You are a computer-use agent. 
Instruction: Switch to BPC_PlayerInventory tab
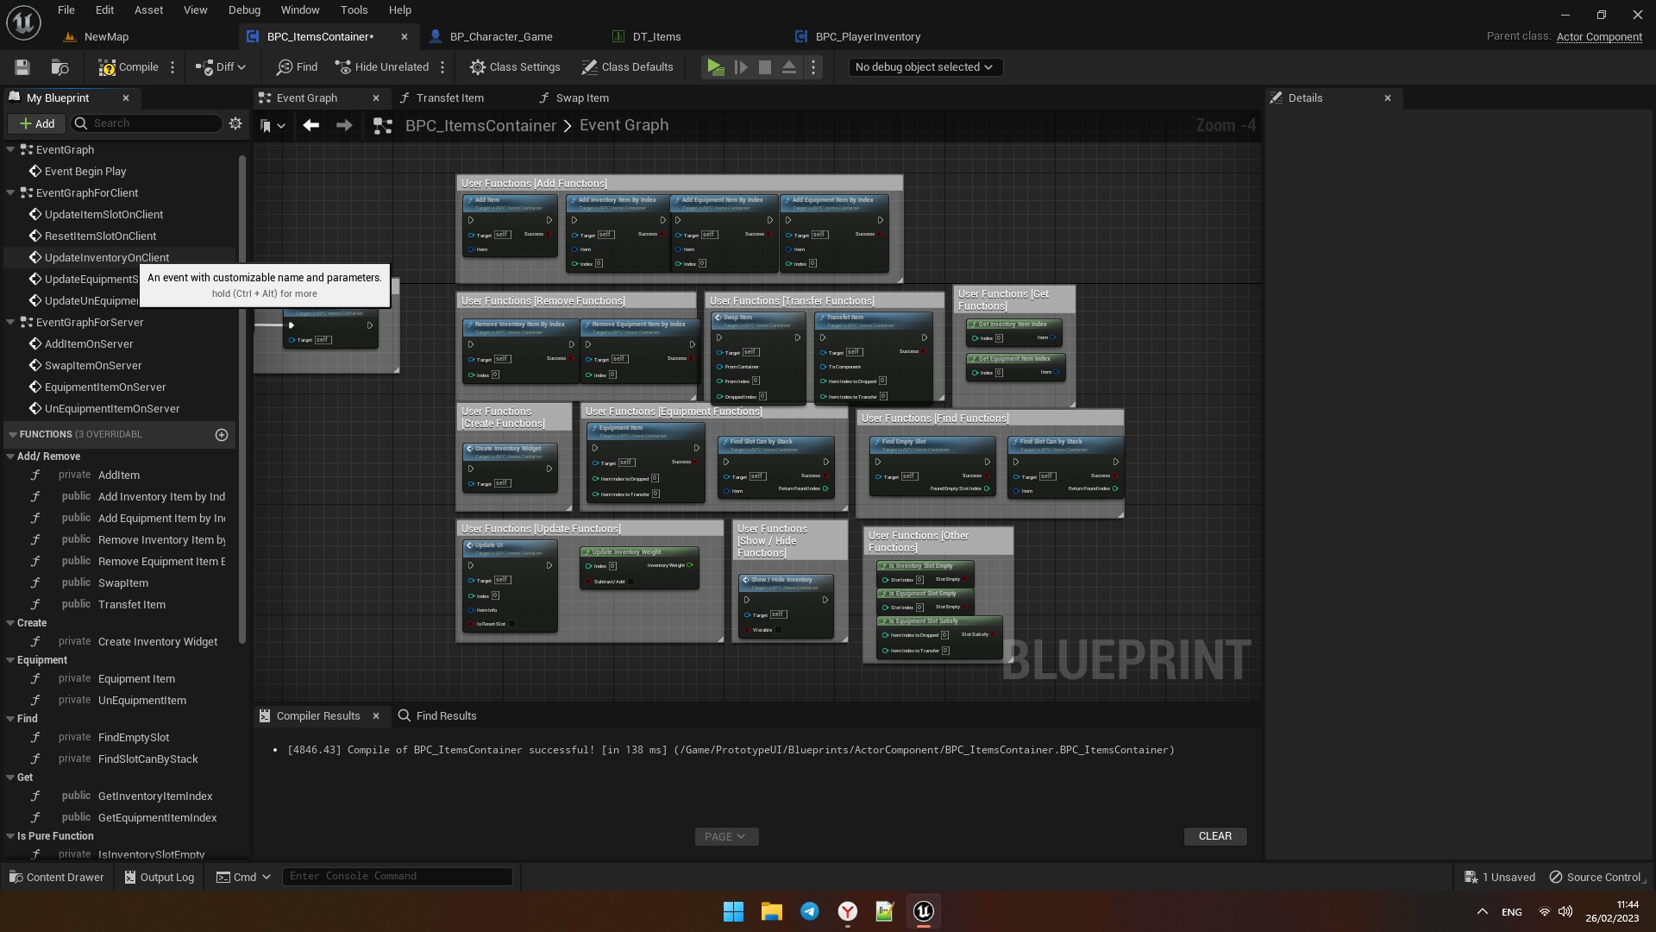(x=868, y=37)
